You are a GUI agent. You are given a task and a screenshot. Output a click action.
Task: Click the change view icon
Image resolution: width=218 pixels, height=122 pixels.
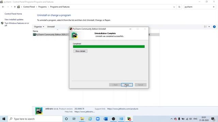(205, 26)
